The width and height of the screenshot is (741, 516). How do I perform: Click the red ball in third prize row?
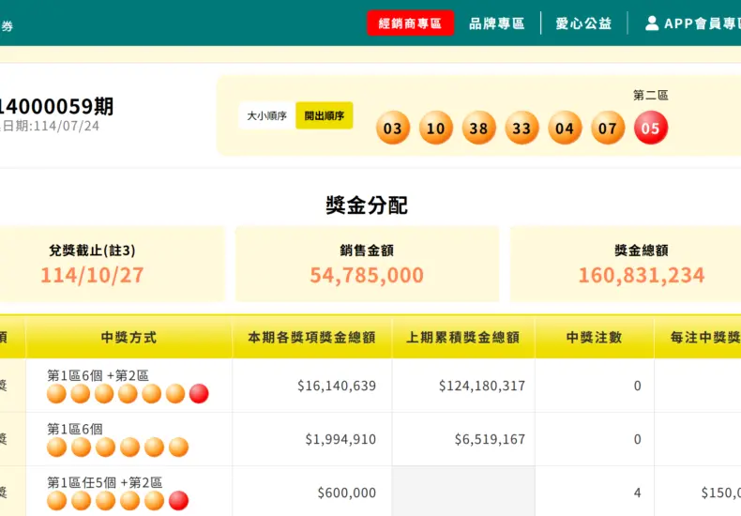pyautogui.click(x=178, y=500)
